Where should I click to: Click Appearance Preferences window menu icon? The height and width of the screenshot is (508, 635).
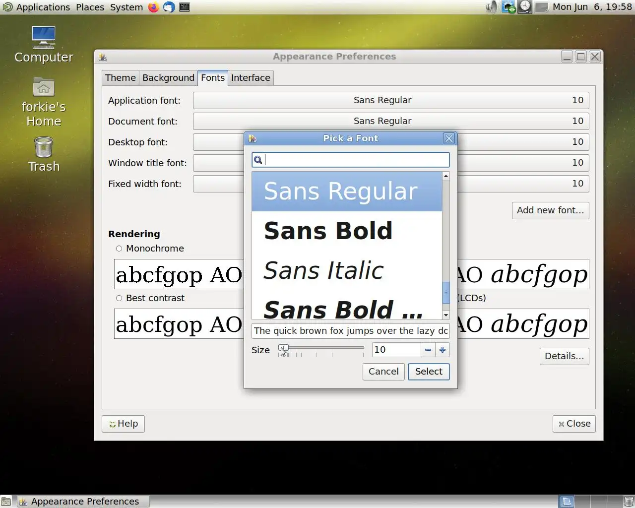(103, 57)
